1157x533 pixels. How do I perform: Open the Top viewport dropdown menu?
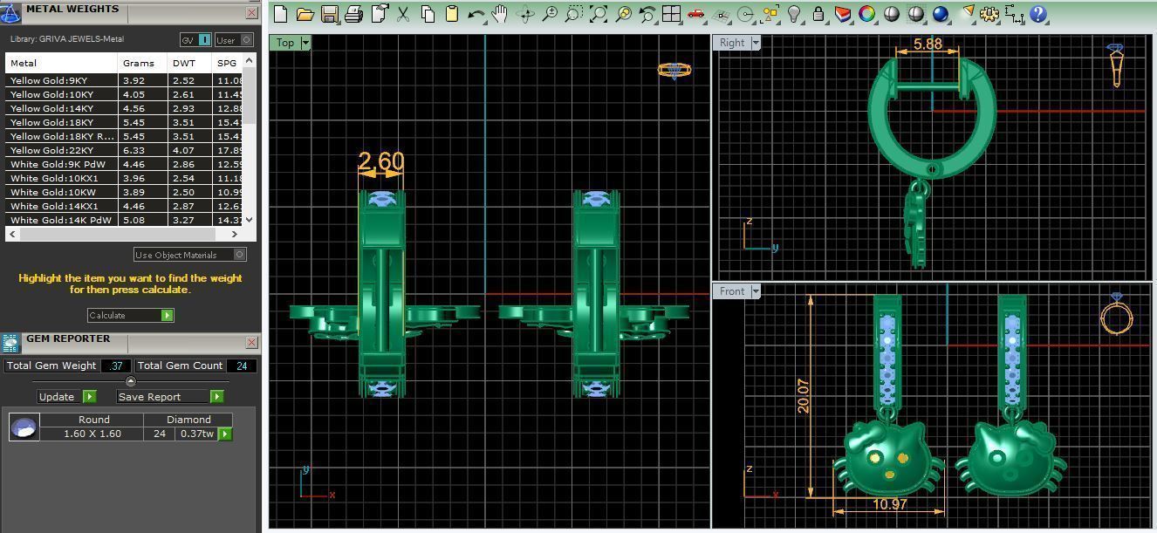tap(305, 43)
